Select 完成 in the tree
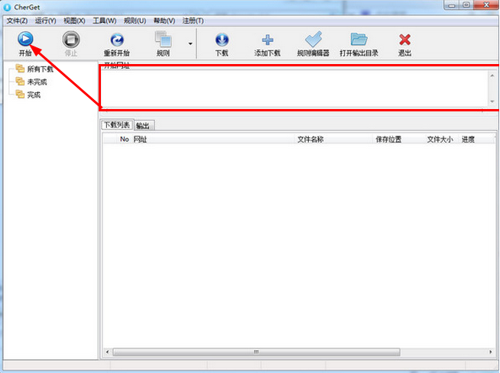The height and width of the screenshot is (373, 500). click(x=34, y=95)
